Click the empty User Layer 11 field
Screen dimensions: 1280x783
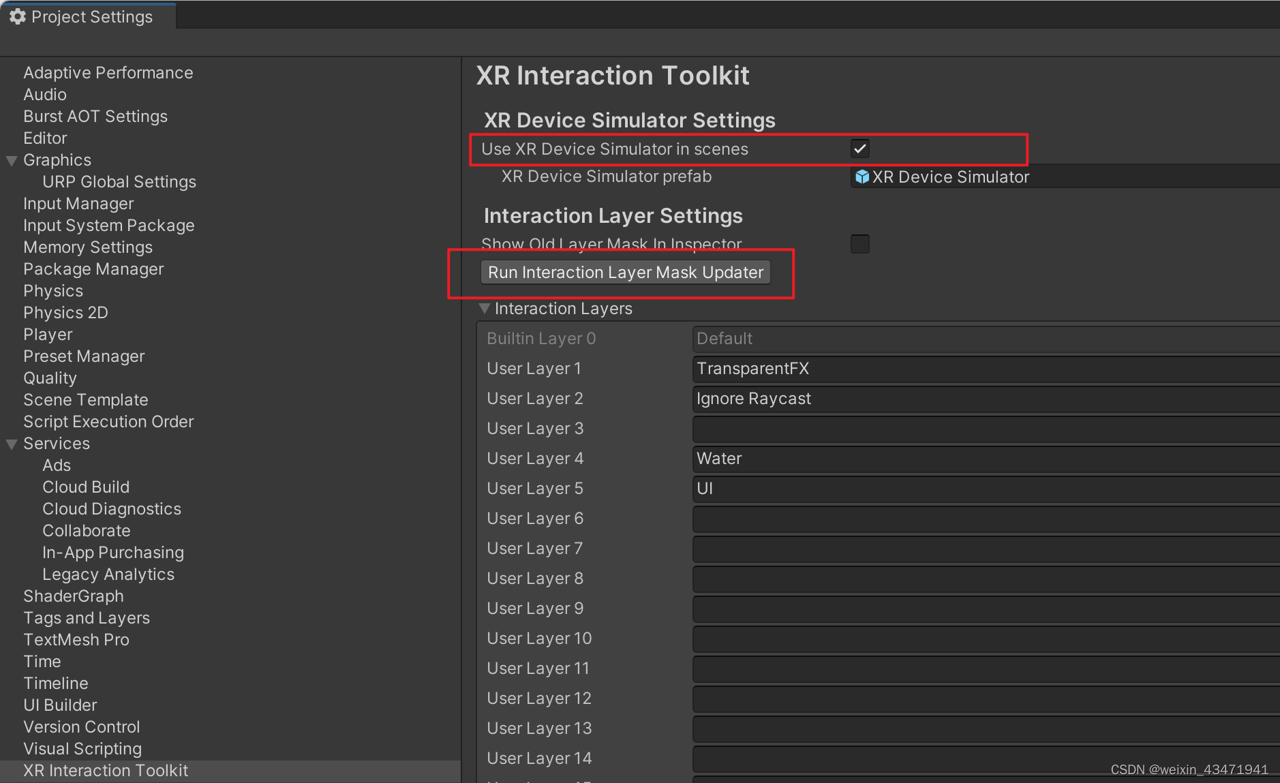point(986,669)
